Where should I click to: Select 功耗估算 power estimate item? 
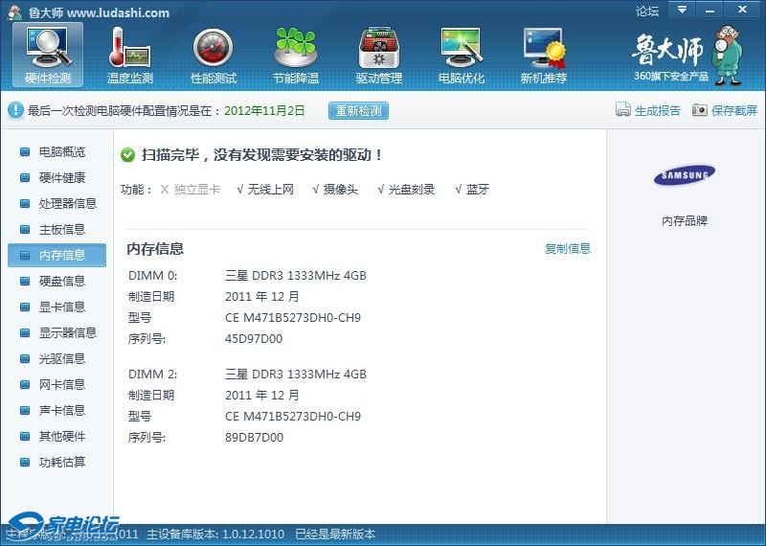(x=61, y=463)
